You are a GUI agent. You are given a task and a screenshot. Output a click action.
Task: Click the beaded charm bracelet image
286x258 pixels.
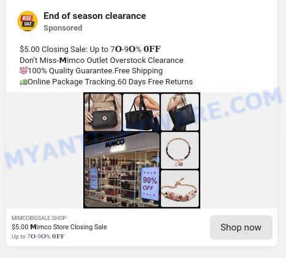(179, 150)
